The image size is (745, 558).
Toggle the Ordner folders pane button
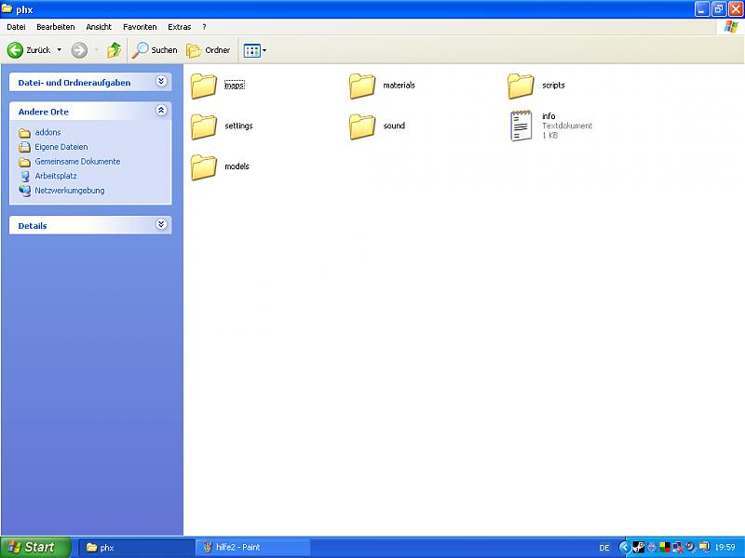tap(208, 50)
